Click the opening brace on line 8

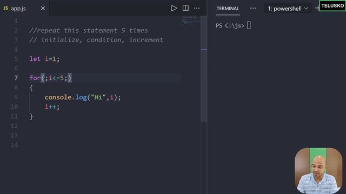[x=31, y=88]
